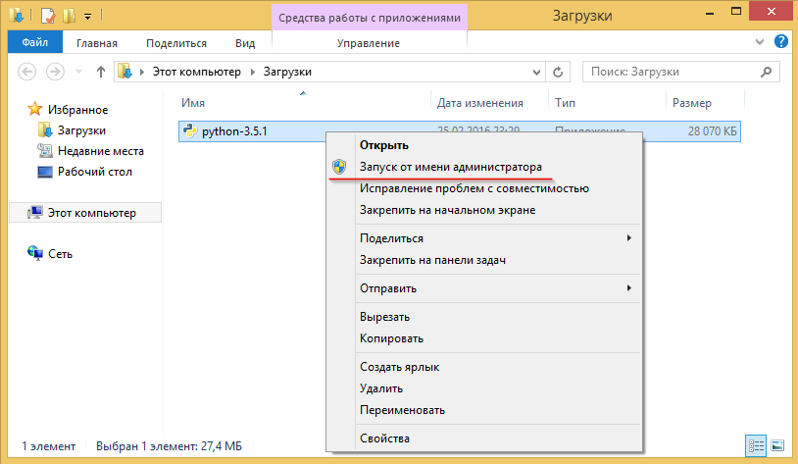Open the Help question mark icon
Screen dimensions: 798x464
click(781, 41)
